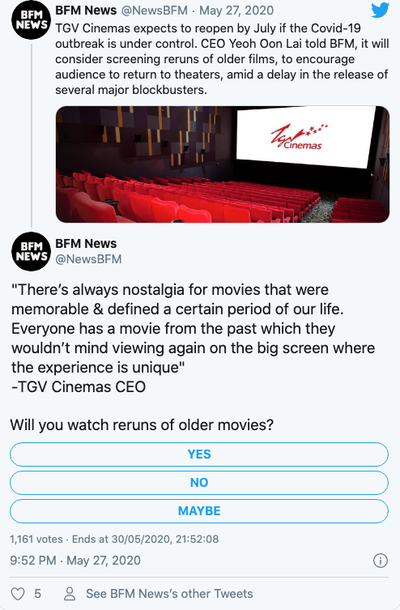Click @NewsBFM handle below poll author name
The height and width of the screenshot is (610, 400).
pos(88,259)
